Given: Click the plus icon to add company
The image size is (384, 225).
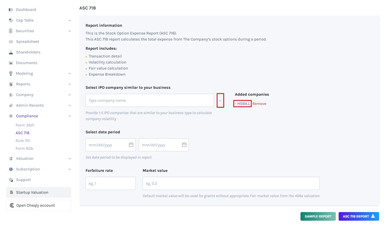Looking at the screenshot, I should [220, 101].
